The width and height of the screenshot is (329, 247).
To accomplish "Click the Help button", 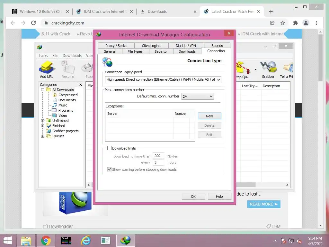I will [219, 197].
